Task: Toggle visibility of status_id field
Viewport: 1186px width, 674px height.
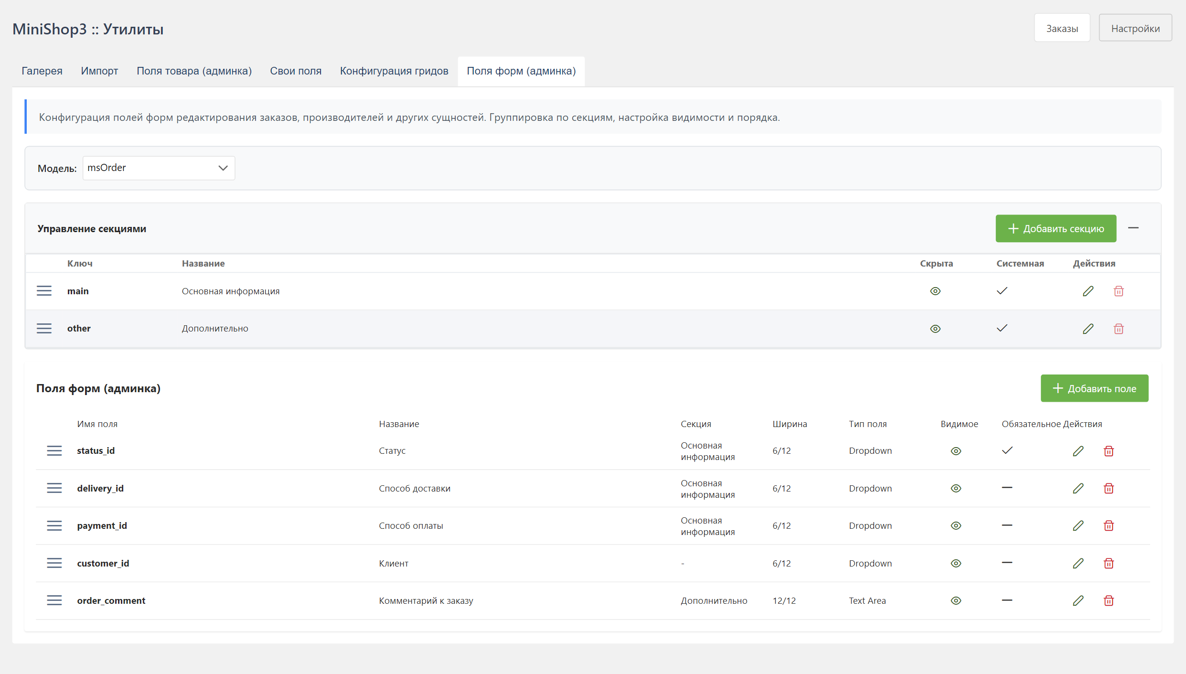Action: pyautogui.click(x=956, y=451)
